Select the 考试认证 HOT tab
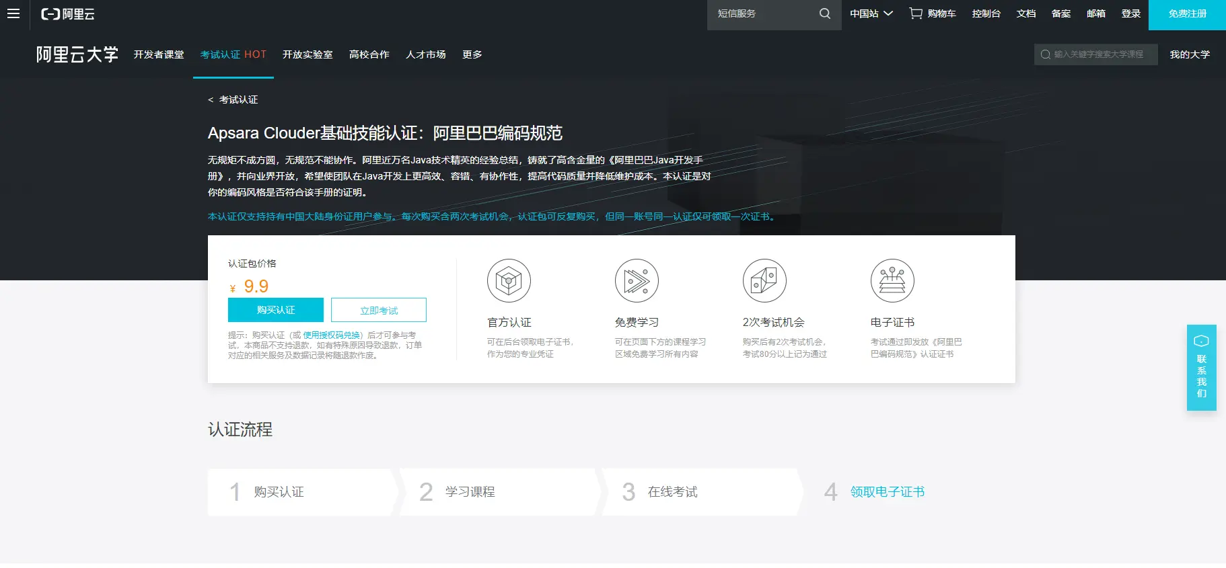The width and height of the screenshot is (1226, 568). (x=233, y=54)
